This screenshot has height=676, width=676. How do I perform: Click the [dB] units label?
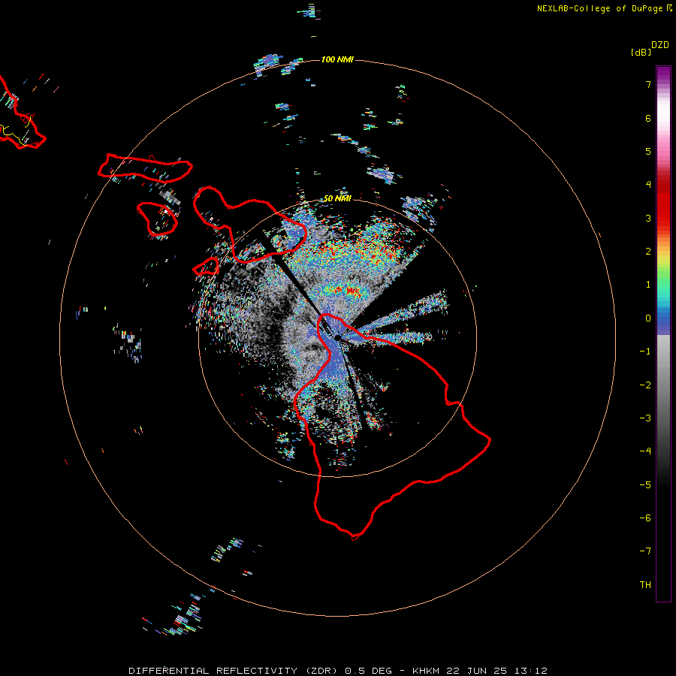click(641, 52)
